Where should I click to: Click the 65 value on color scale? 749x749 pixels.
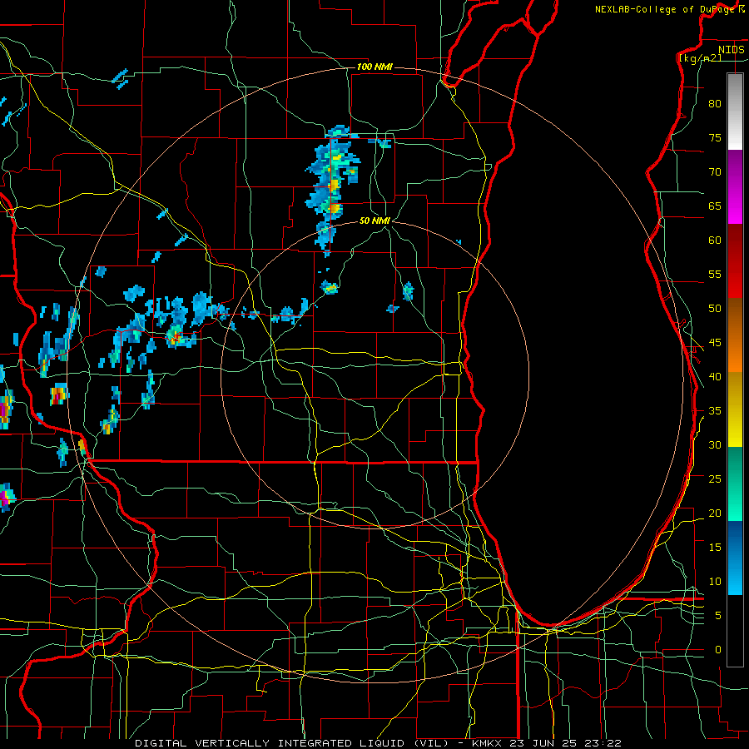point(715,206)
